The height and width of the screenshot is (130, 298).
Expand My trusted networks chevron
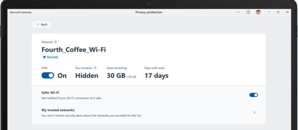click(255, 112)
